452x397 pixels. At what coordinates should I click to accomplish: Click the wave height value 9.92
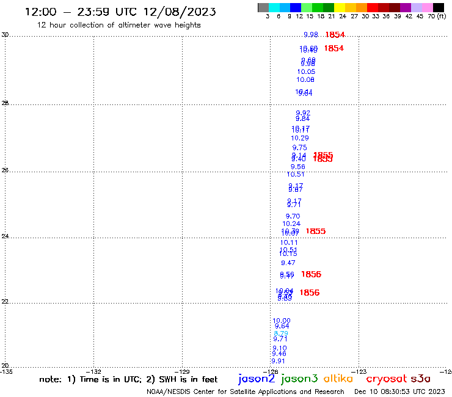303,113
